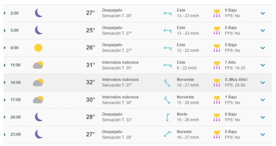Select the 11:00 time label
The image size is (276, 146).
click(x=15, y=65)
